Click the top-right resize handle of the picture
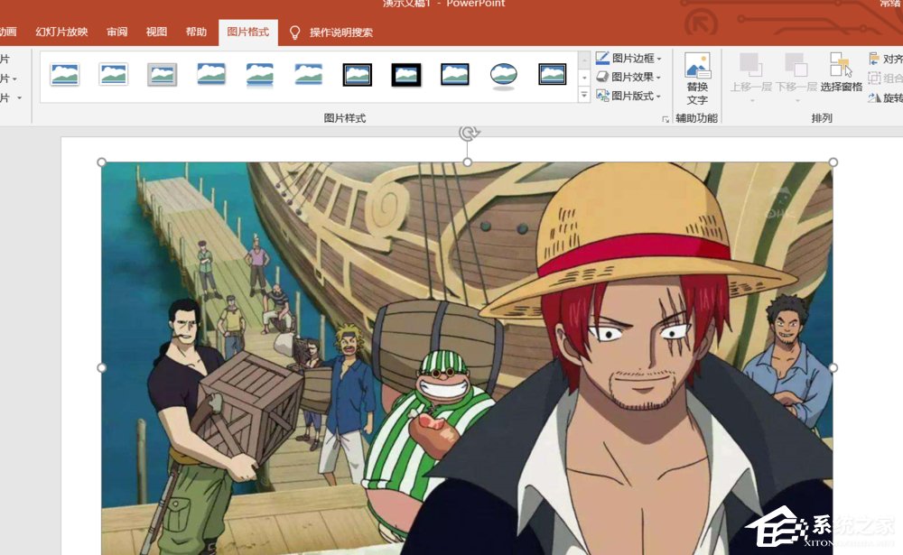This screenshot has height=555, width=903. pos(833,162)
